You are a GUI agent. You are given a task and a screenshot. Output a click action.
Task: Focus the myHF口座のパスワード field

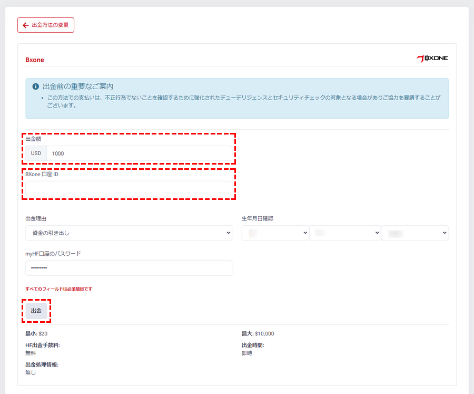(129, 268)
